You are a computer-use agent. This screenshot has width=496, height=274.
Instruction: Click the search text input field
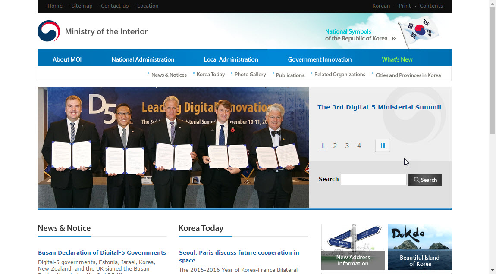pos(374,180)
